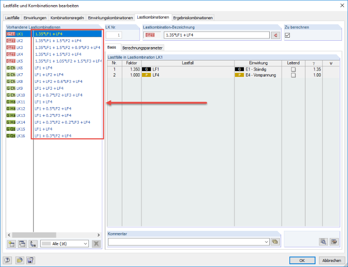Open the Einwirkungskombinationen tab

point(110,18)
